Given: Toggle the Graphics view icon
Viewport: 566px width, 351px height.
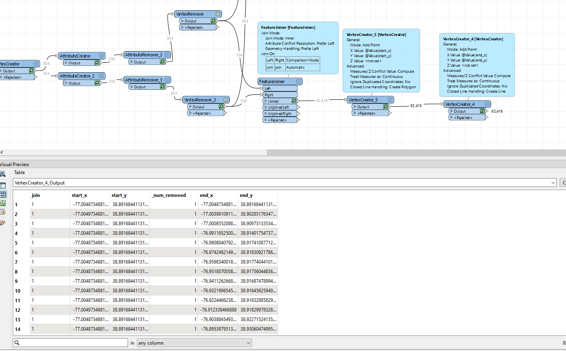Looking at the screenshot, I should (x=2, y=203).
